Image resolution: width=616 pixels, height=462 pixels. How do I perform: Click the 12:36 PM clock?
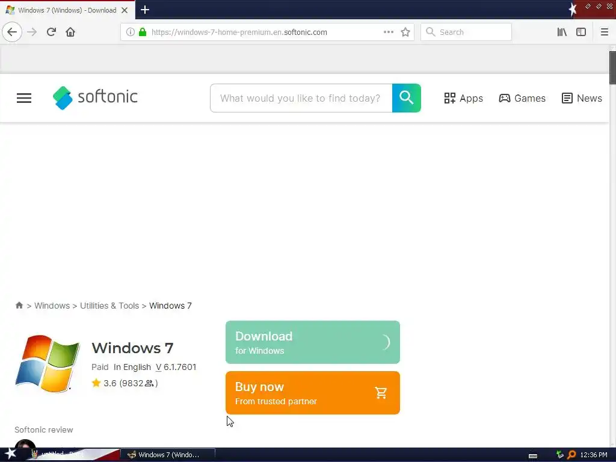[x=594, y=455]
